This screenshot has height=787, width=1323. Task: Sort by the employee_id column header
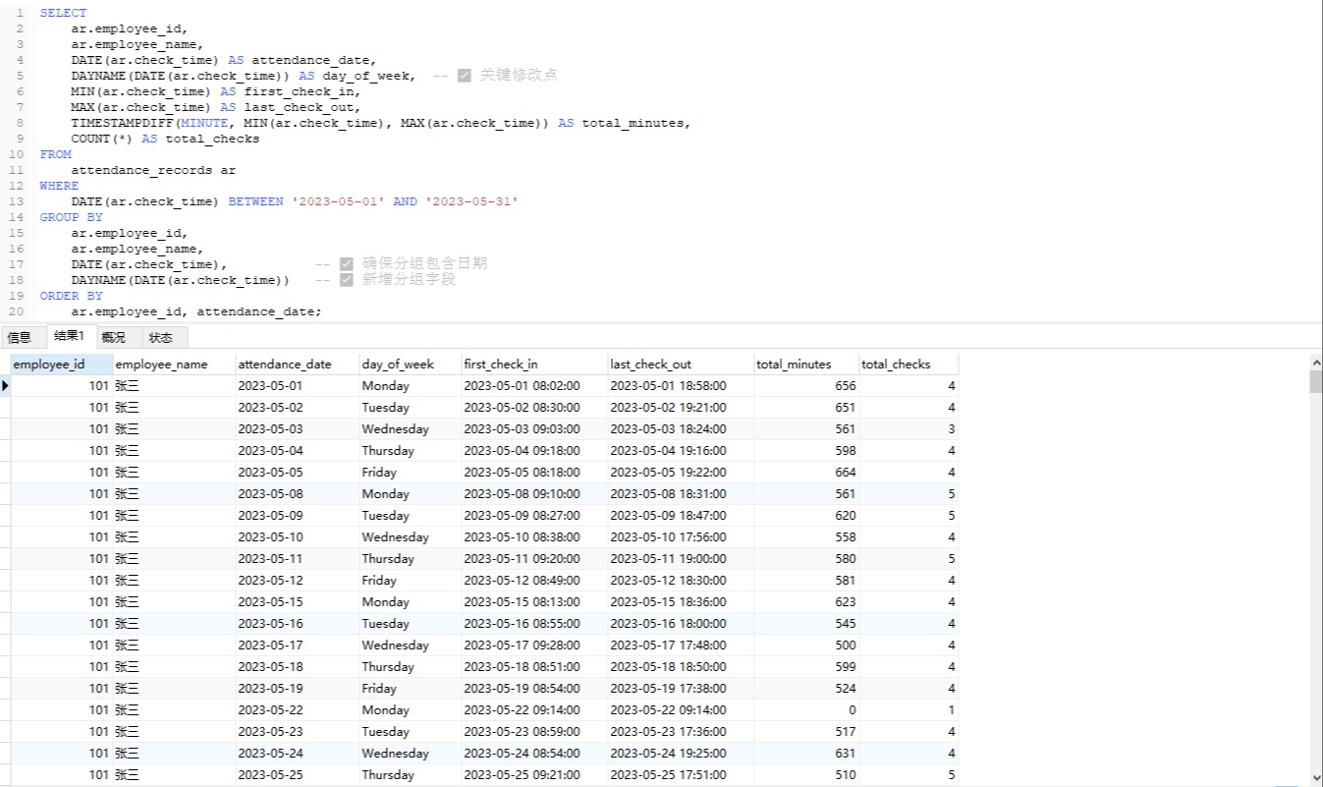pyautogui.click(x=61, y=364)
